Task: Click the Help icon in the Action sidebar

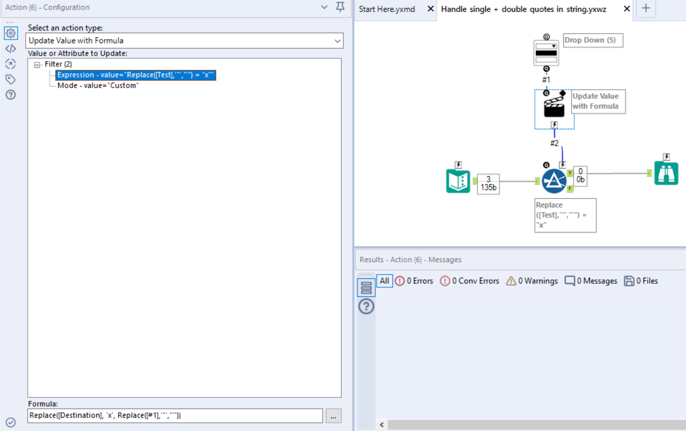Action: (x=11, y=95)
